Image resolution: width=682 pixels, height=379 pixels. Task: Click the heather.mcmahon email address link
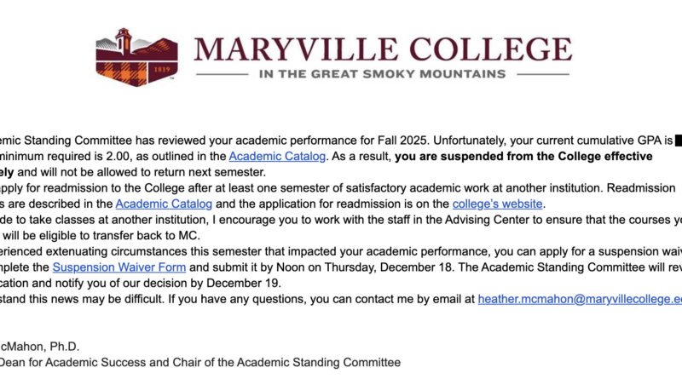pos(580,299)
